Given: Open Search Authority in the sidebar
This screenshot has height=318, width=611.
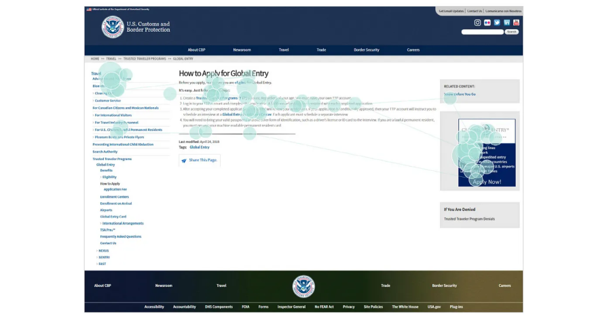Looking at the screenshot, I should 105,152.
